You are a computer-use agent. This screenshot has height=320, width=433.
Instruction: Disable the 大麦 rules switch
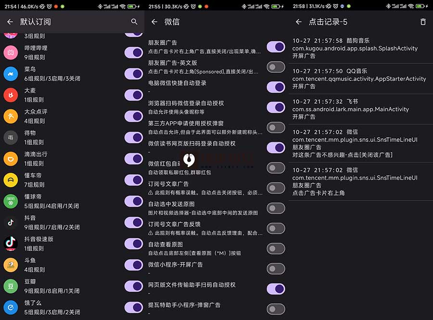click(x=134, y=95)
